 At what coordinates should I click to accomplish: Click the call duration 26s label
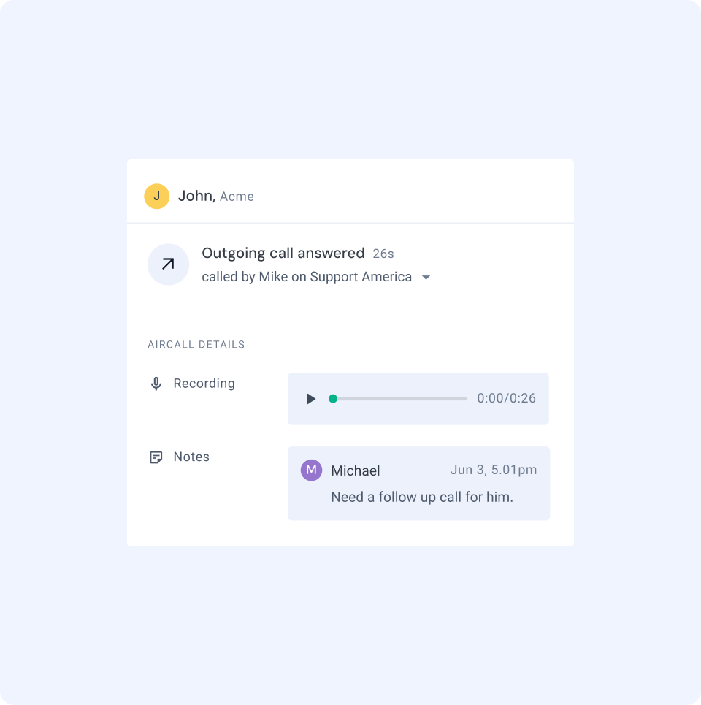point(383,253)
